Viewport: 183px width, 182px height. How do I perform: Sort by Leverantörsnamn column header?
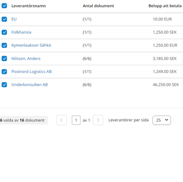pyautogui.click(x=28, y=6)
